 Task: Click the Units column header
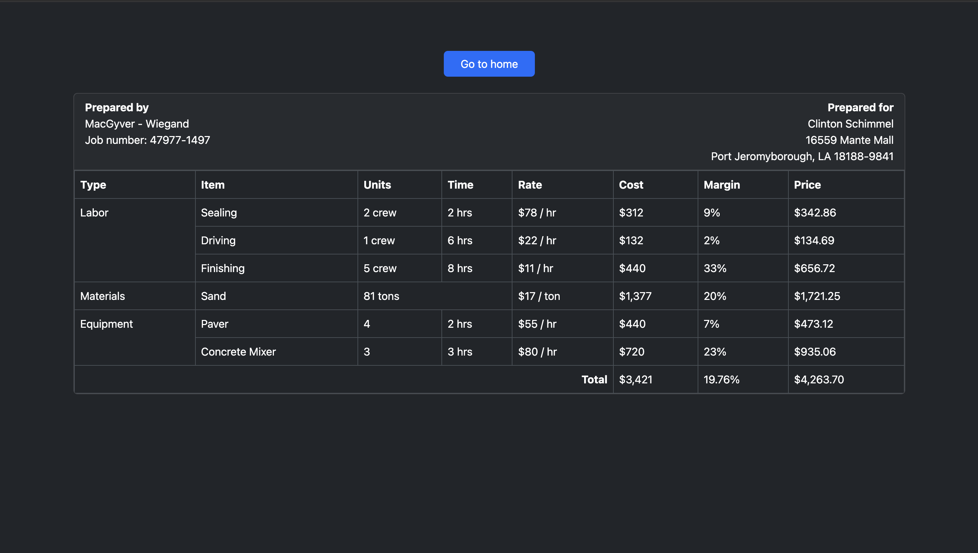399,185
